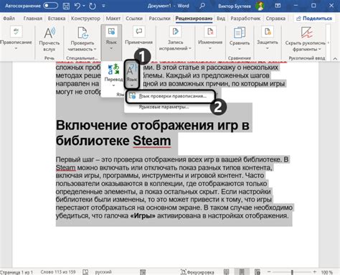Click the bold word «Игры» in paragraph
This screenshot has width=340, height=275.
pos(143,216)
